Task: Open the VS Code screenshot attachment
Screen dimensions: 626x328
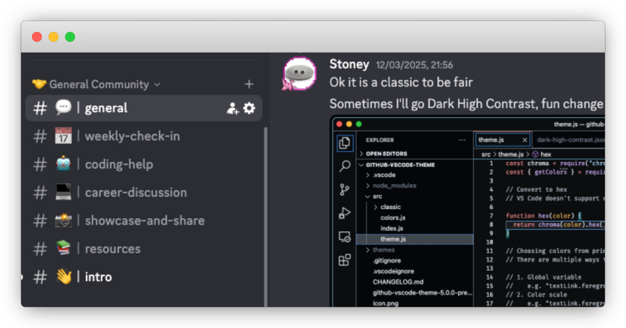Action: tap(467, 211)
